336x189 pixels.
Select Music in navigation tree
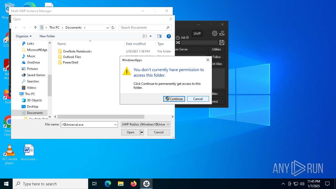(x=31, y=56)
